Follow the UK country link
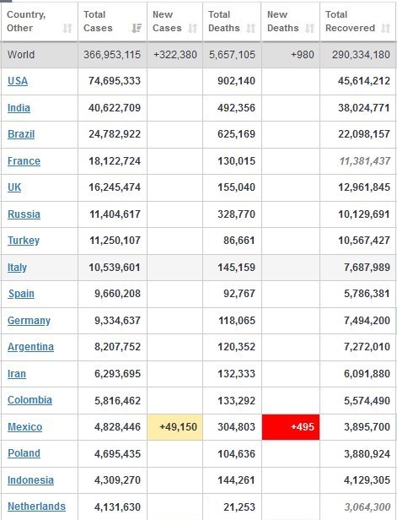The width and height of the screenshot is (397, 520). click(x=14, y=187)
